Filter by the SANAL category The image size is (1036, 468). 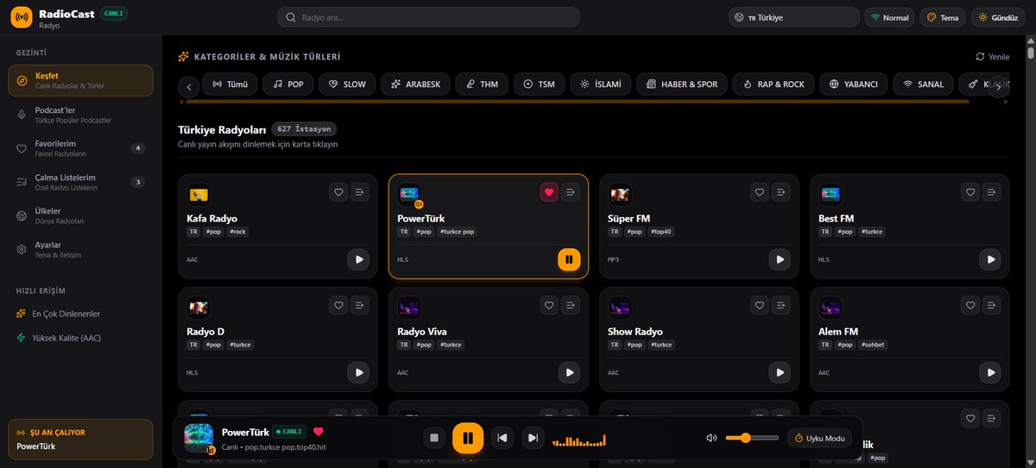924,84
